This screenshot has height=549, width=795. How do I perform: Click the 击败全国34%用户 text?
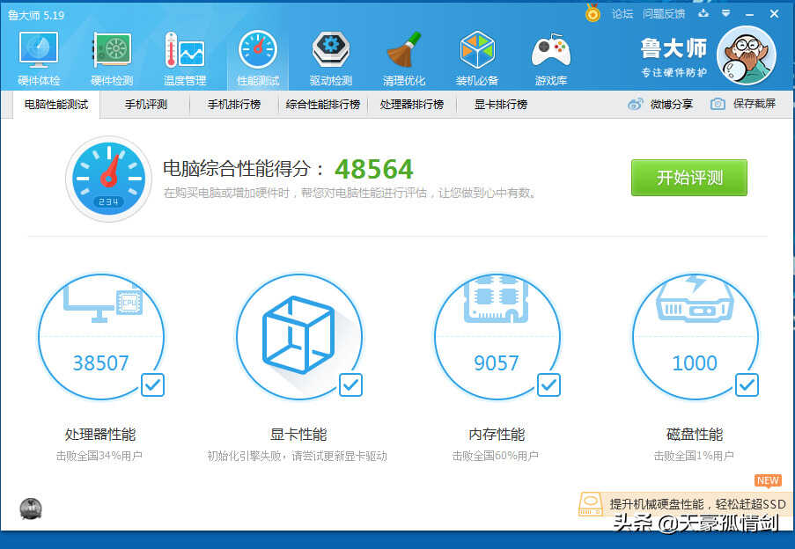(x=99, y=456)
